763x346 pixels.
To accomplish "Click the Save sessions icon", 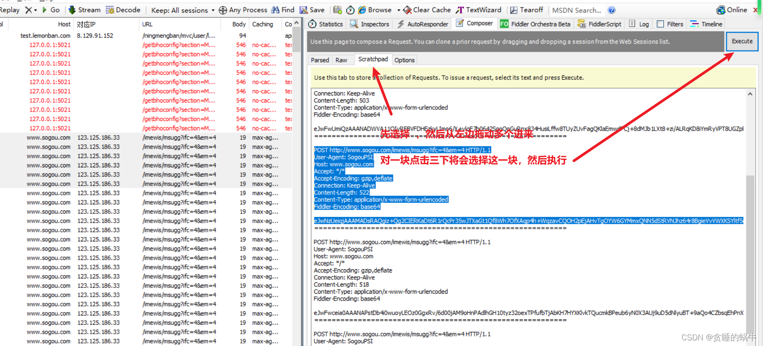I will tap(312, 10).
